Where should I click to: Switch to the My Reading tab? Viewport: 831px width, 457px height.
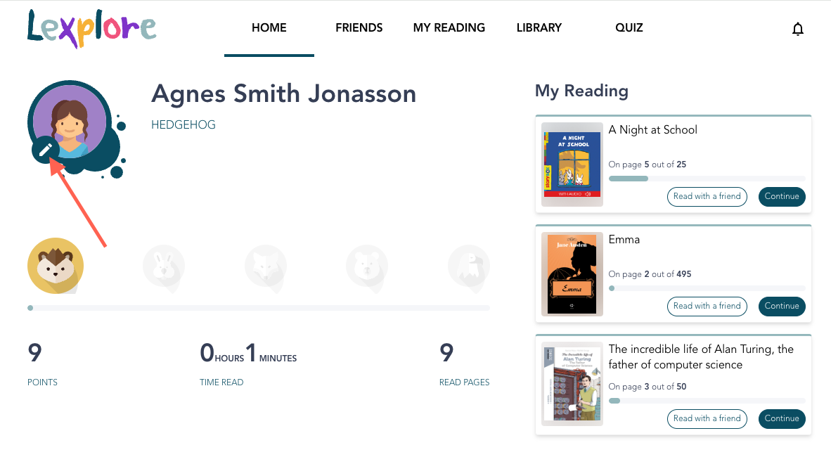(449, 28)
